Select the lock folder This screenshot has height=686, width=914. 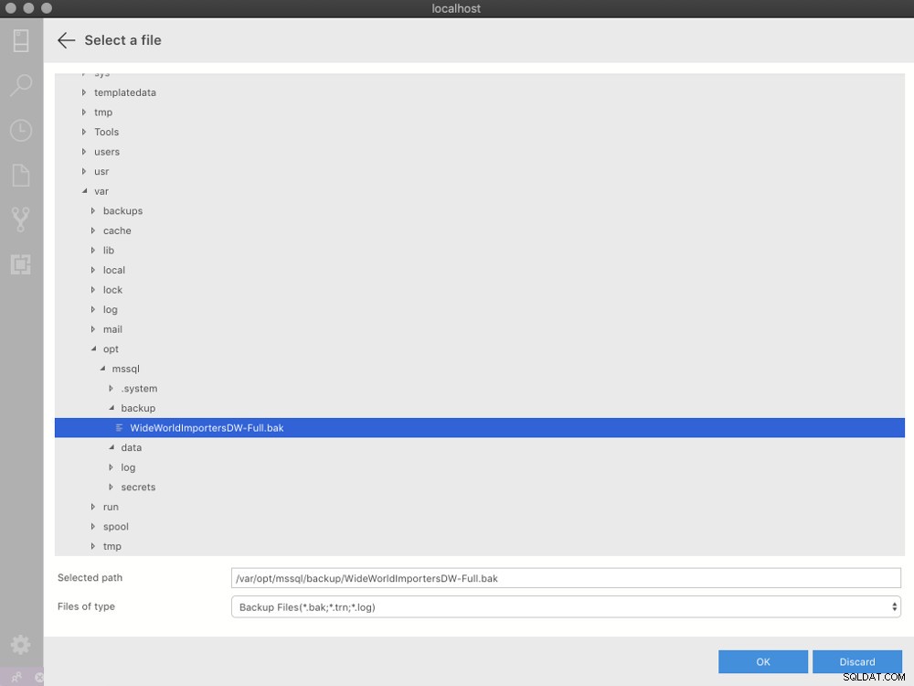click(112, 290)
